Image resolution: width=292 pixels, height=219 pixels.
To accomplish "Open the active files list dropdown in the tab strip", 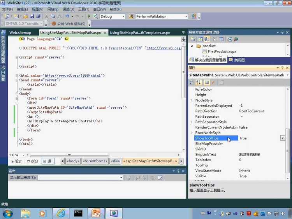I will pos(183,32).
